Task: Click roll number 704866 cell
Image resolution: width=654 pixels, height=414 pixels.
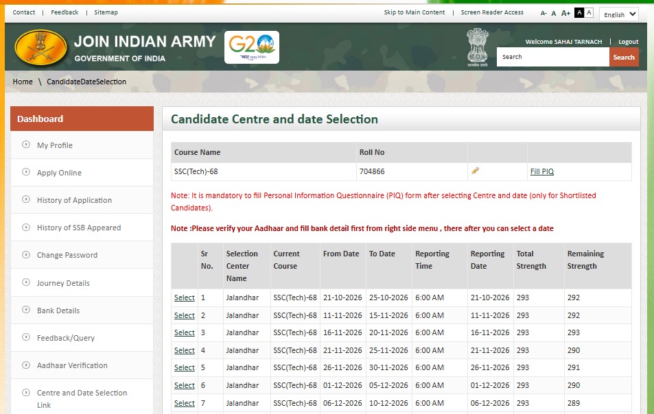Action: [412, 171]
